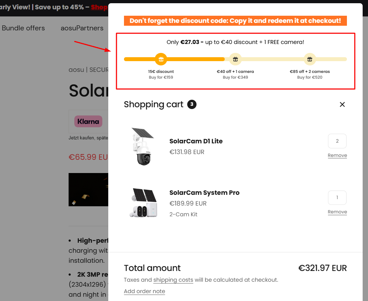Click the cart item count badge
The height and width of the screenshot is (301, 368).
pos(192,104)
